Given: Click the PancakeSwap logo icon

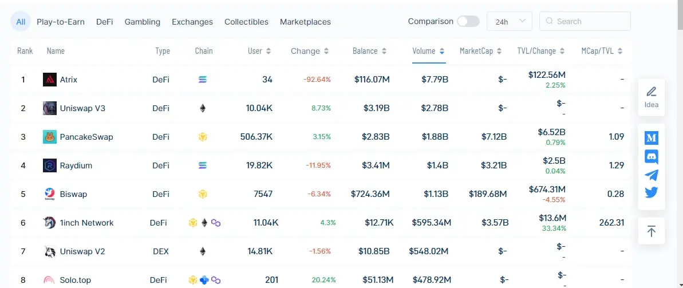Looking at the screenshot, I should pos(50,137).
